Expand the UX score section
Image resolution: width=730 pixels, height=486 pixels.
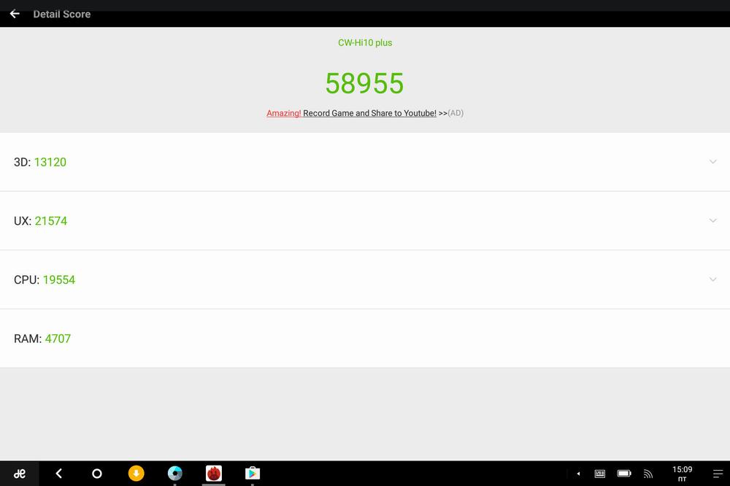(712, 220)
